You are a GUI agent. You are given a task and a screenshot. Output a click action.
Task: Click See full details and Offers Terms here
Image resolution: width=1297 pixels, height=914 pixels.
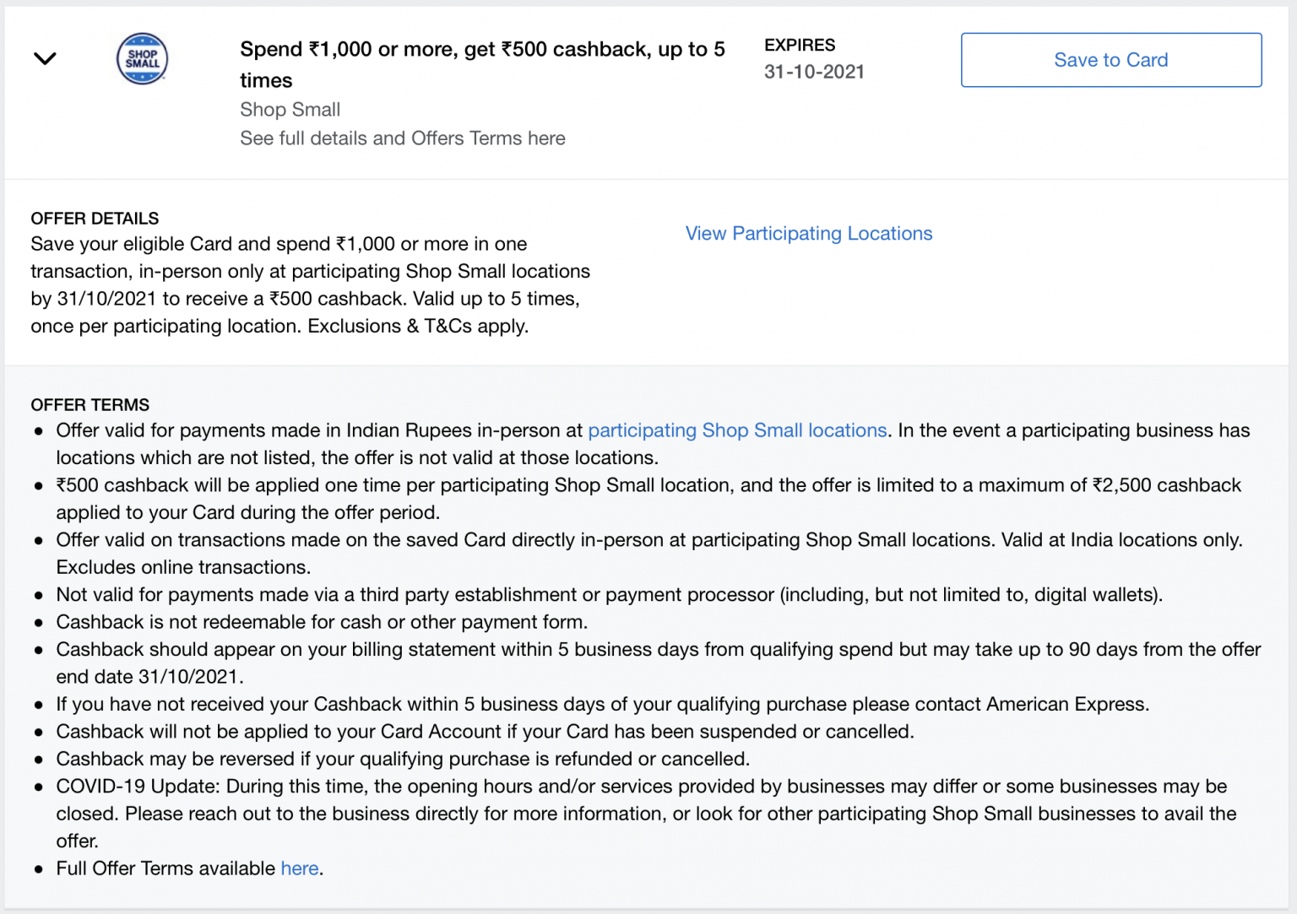[x=403, y=138]
